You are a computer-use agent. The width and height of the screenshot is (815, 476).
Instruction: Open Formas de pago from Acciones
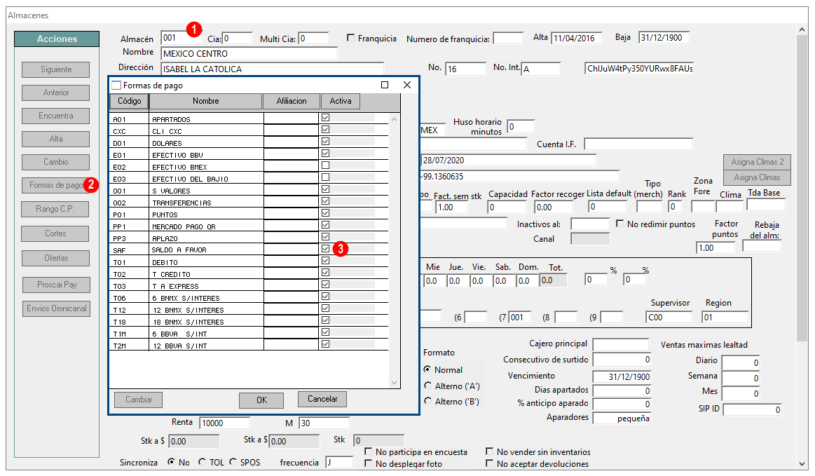[x=55, y=185]
